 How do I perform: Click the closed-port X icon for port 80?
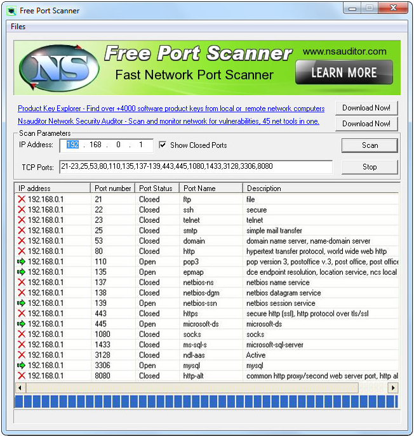(22, 251)
